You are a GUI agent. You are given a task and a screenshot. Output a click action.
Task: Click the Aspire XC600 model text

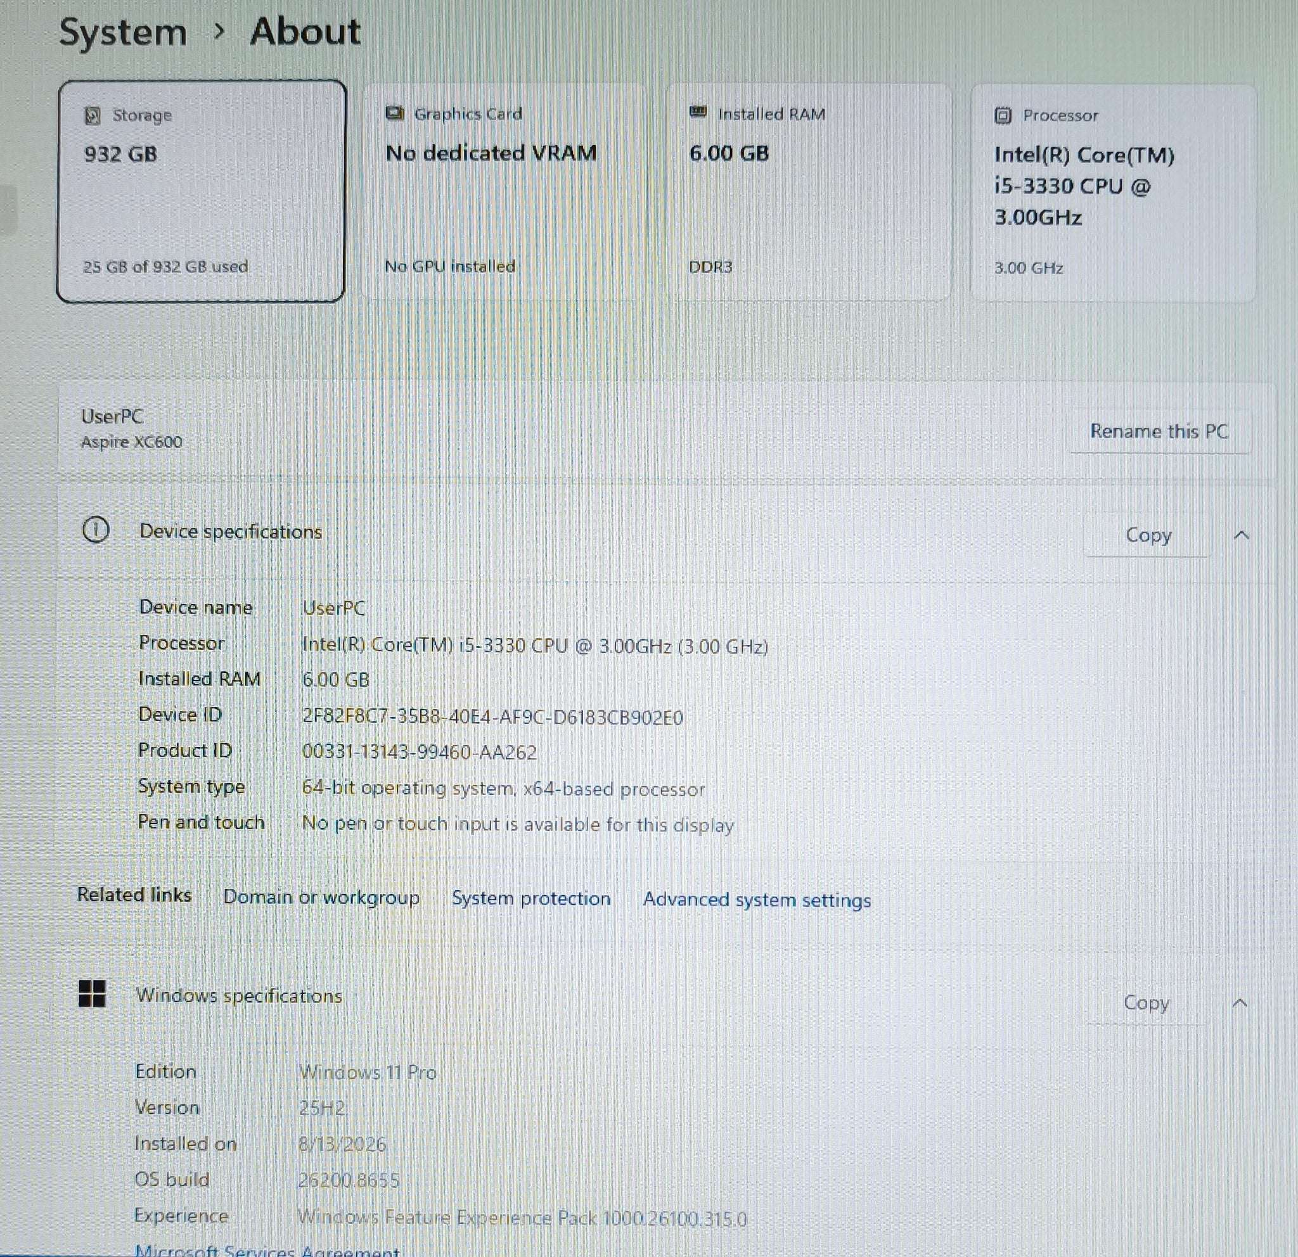131,442
